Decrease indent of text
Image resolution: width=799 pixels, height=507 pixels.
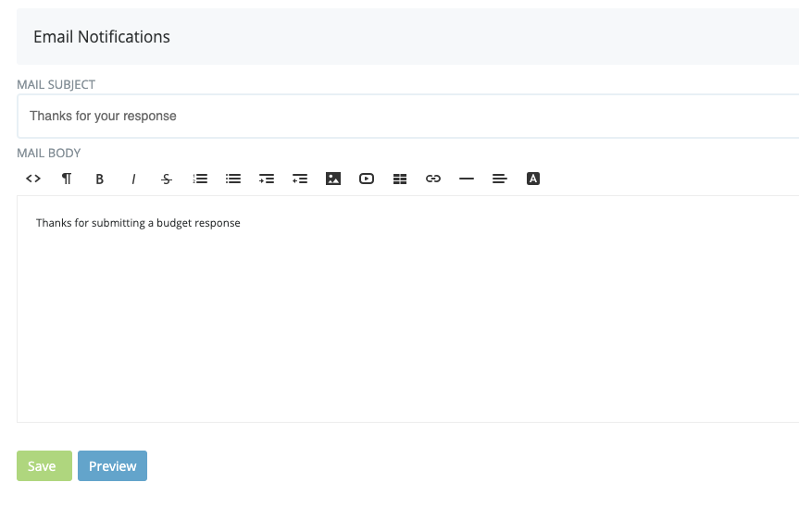point(300,179)
